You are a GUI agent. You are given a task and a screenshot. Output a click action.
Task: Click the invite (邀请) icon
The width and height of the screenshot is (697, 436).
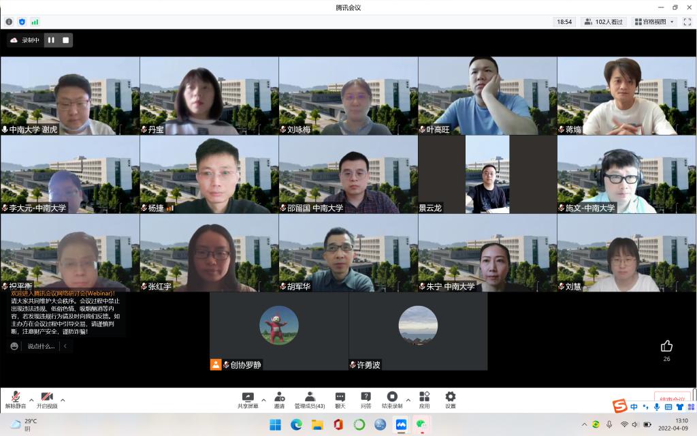pyautogui.click(x=279, y=399)
